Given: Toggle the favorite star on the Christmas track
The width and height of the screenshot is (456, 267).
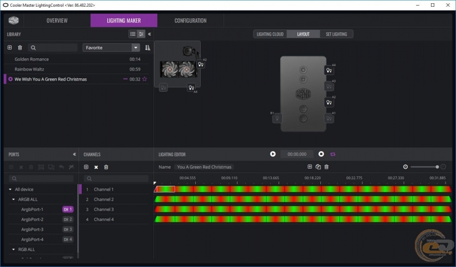Looking at the screenshot, I should tap(145, 79).
